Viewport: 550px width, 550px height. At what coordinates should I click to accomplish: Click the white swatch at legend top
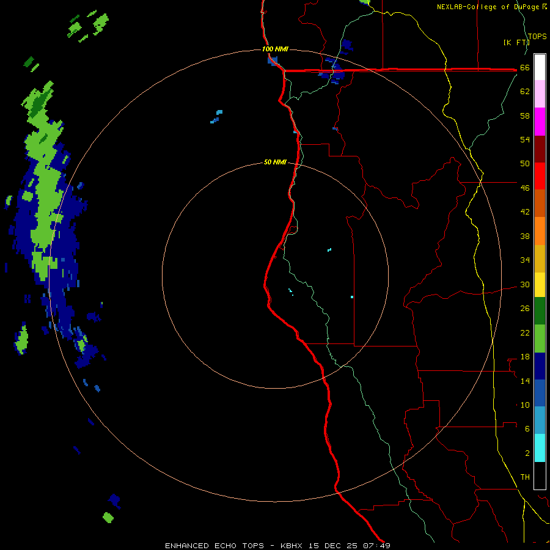point(540,67)
